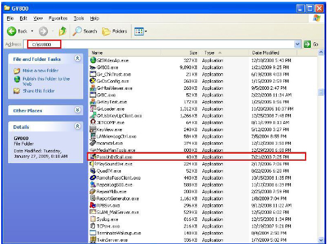The image size is (328, 244).
Task: Click the Forward navigation button
Action: coord(43,31)
